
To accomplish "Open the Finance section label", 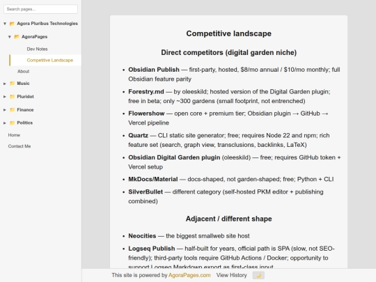I will (x=25, y=110).
